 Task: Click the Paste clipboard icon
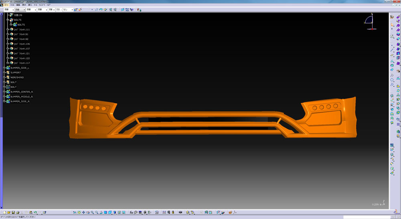click(31, 212)
